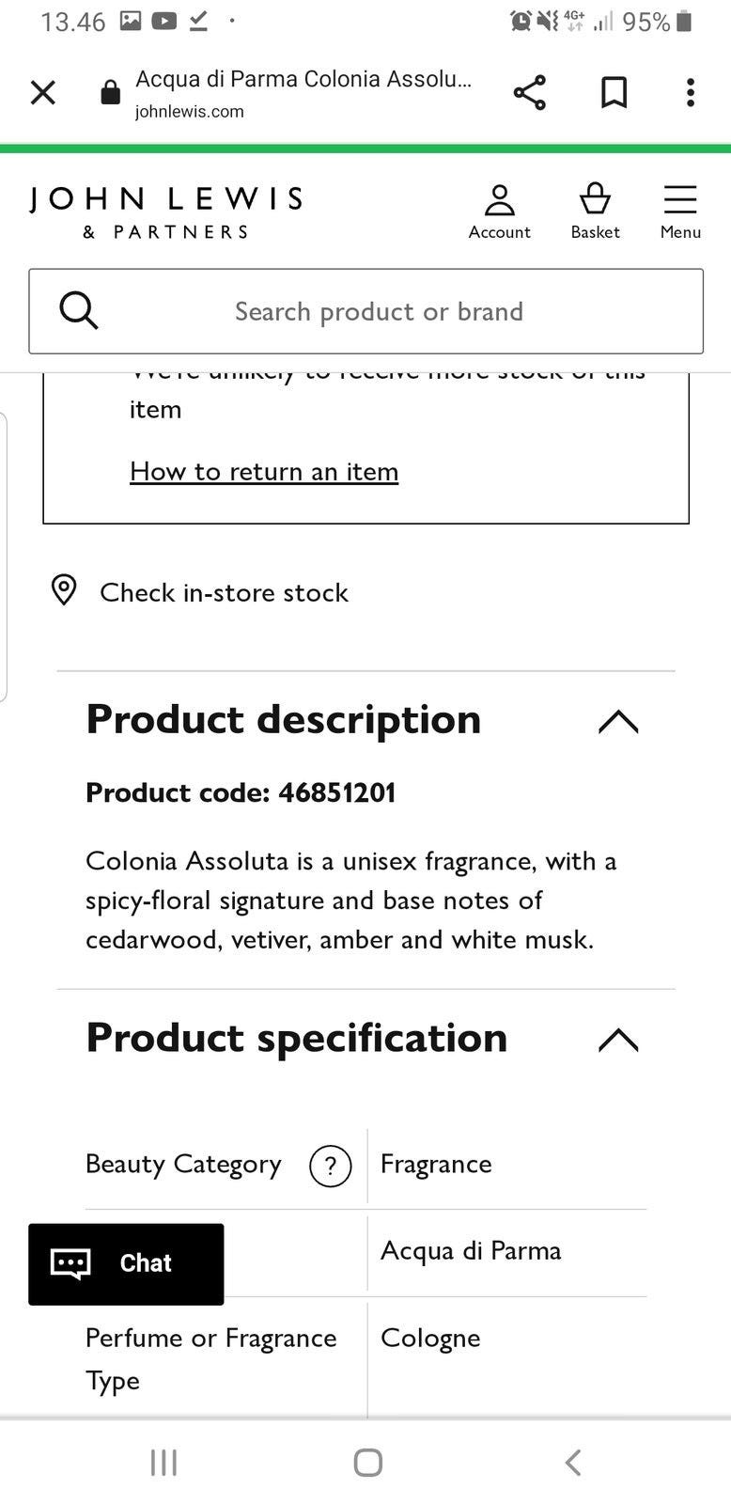731x1504 pixels.
Task: Tap the search magnifier icon
Action: point(79,311)
